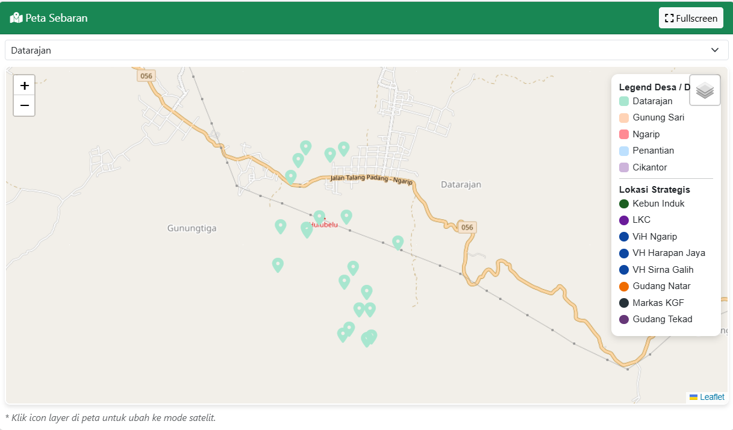Click the leftmost marker below Gunungtiga label
The image size is (733, 430).
point(278,264)
